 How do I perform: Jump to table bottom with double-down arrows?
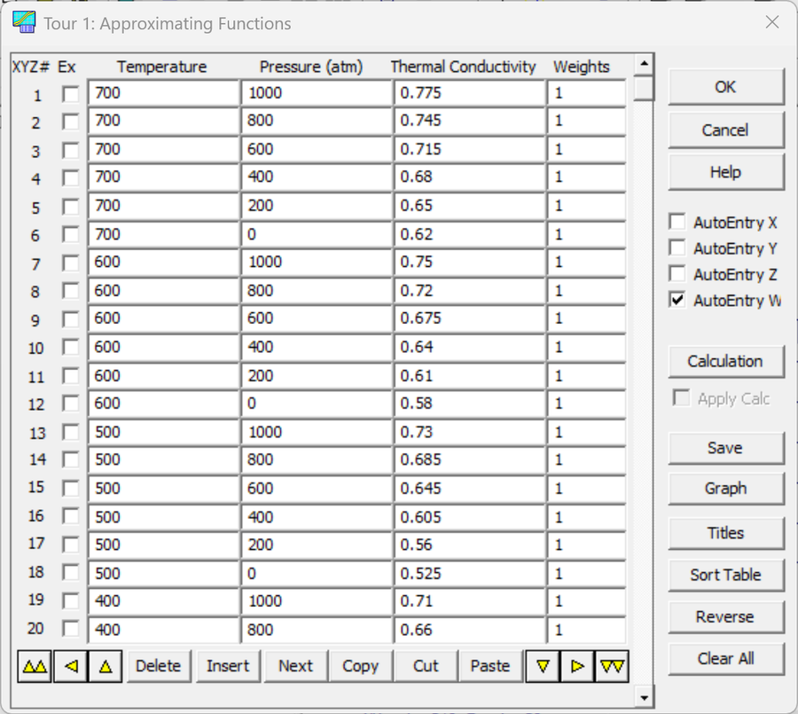tap(612, 666)
